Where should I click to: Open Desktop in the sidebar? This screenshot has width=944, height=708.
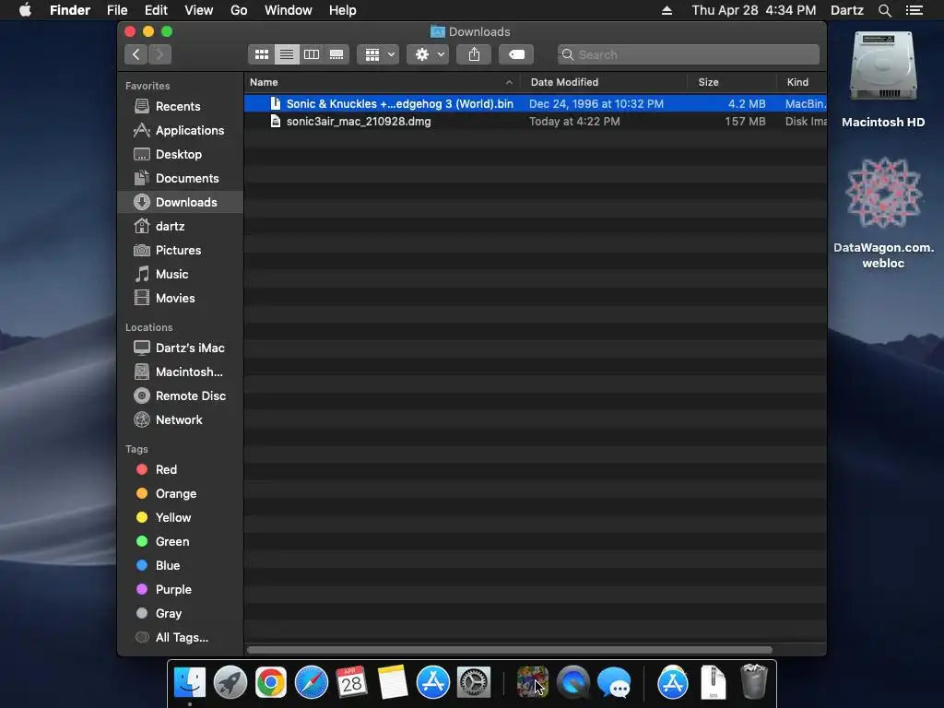pos(180,155)
